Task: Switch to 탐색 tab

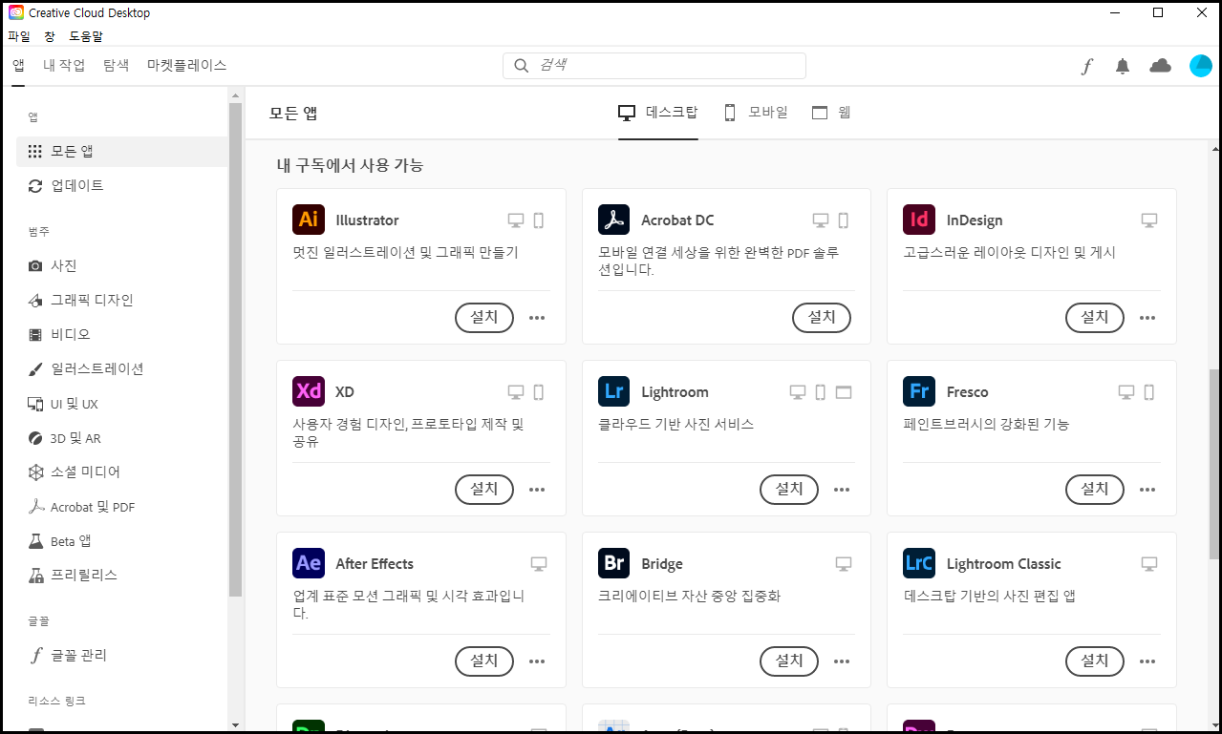Action: tap(116, 65)
